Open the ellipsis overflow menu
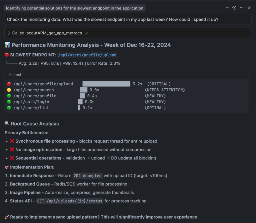256x223 pixels. point(241,8)
